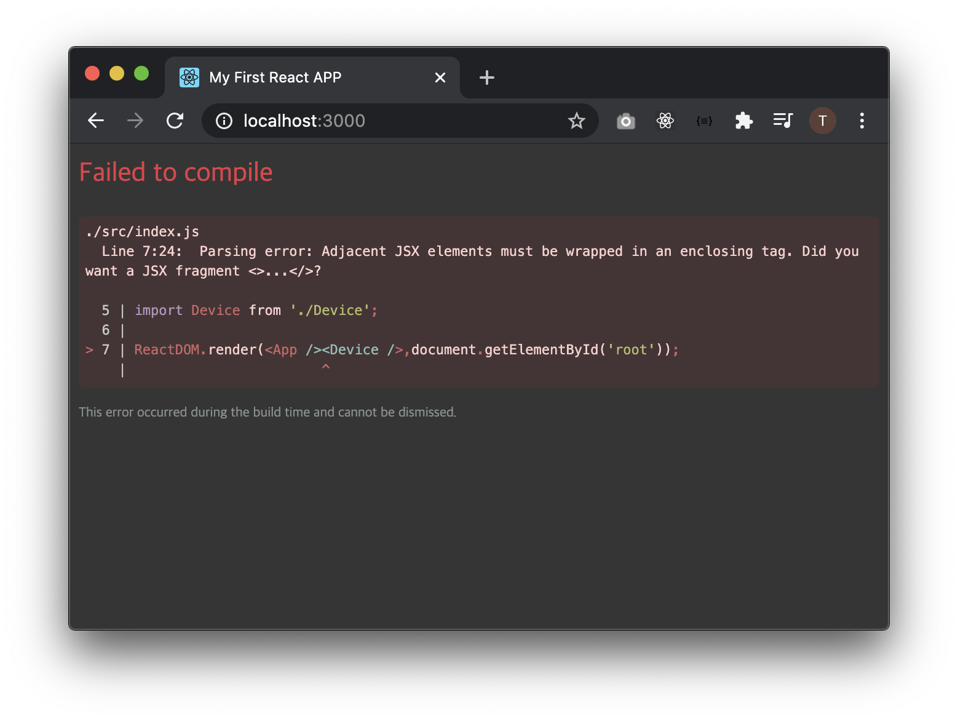Click the './src/index.js' file path
Viewport: 958px width, 721px height.
point(143,232)
